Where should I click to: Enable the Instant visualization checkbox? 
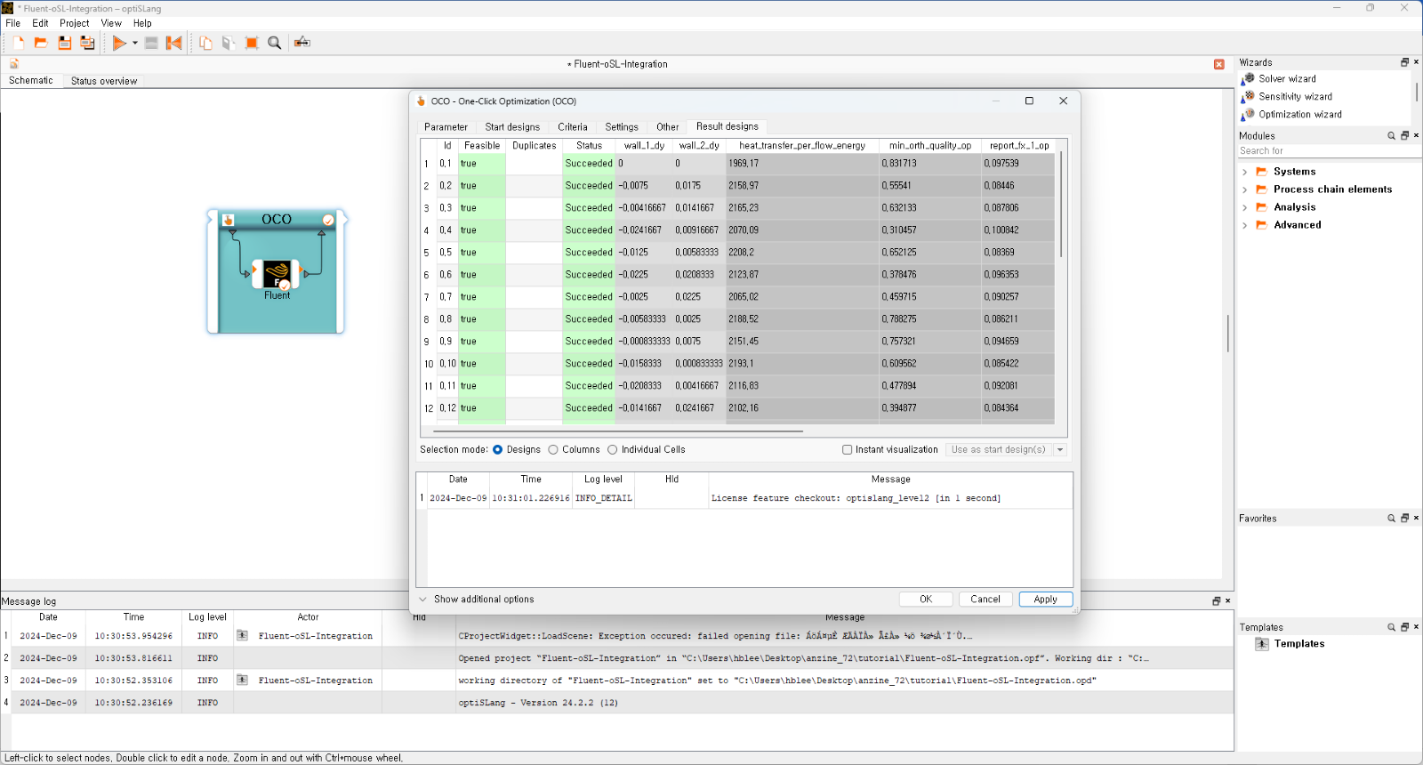click(848, 450)
